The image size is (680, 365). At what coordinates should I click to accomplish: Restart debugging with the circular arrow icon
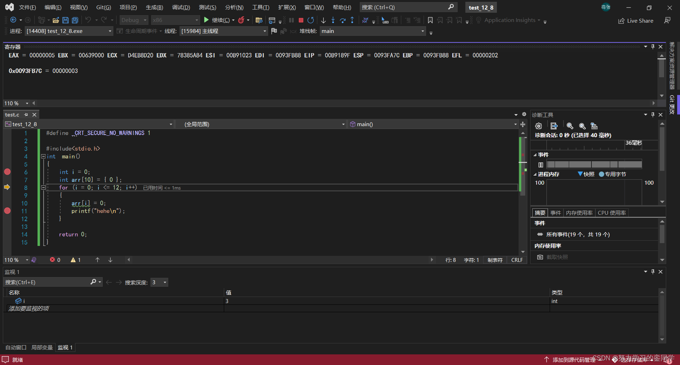[x=311, y=20]
